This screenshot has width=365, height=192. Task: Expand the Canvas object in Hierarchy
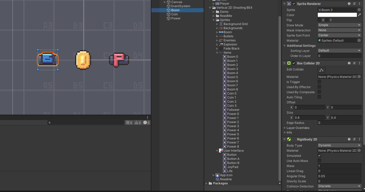[165, 2]
